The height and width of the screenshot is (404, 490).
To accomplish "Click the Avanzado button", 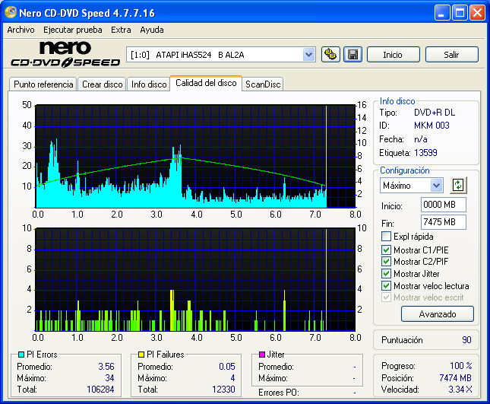I will pos(437,313).
